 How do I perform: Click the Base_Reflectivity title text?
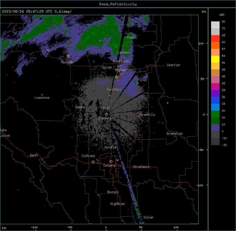118,4
